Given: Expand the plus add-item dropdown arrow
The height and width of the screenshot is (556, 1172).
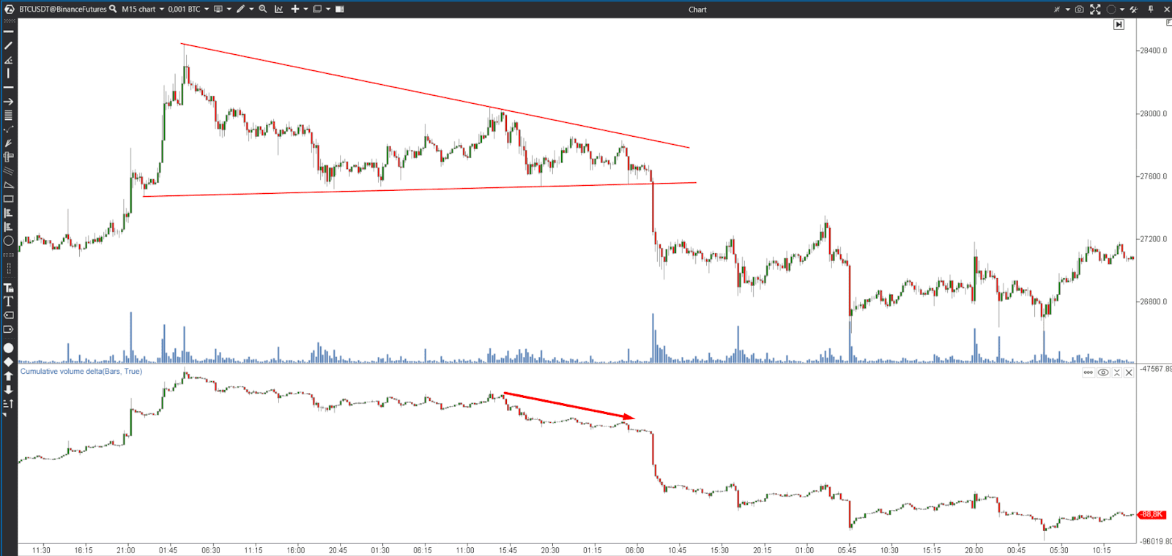Looking at the screenshot, I should (x=305, y=9).
